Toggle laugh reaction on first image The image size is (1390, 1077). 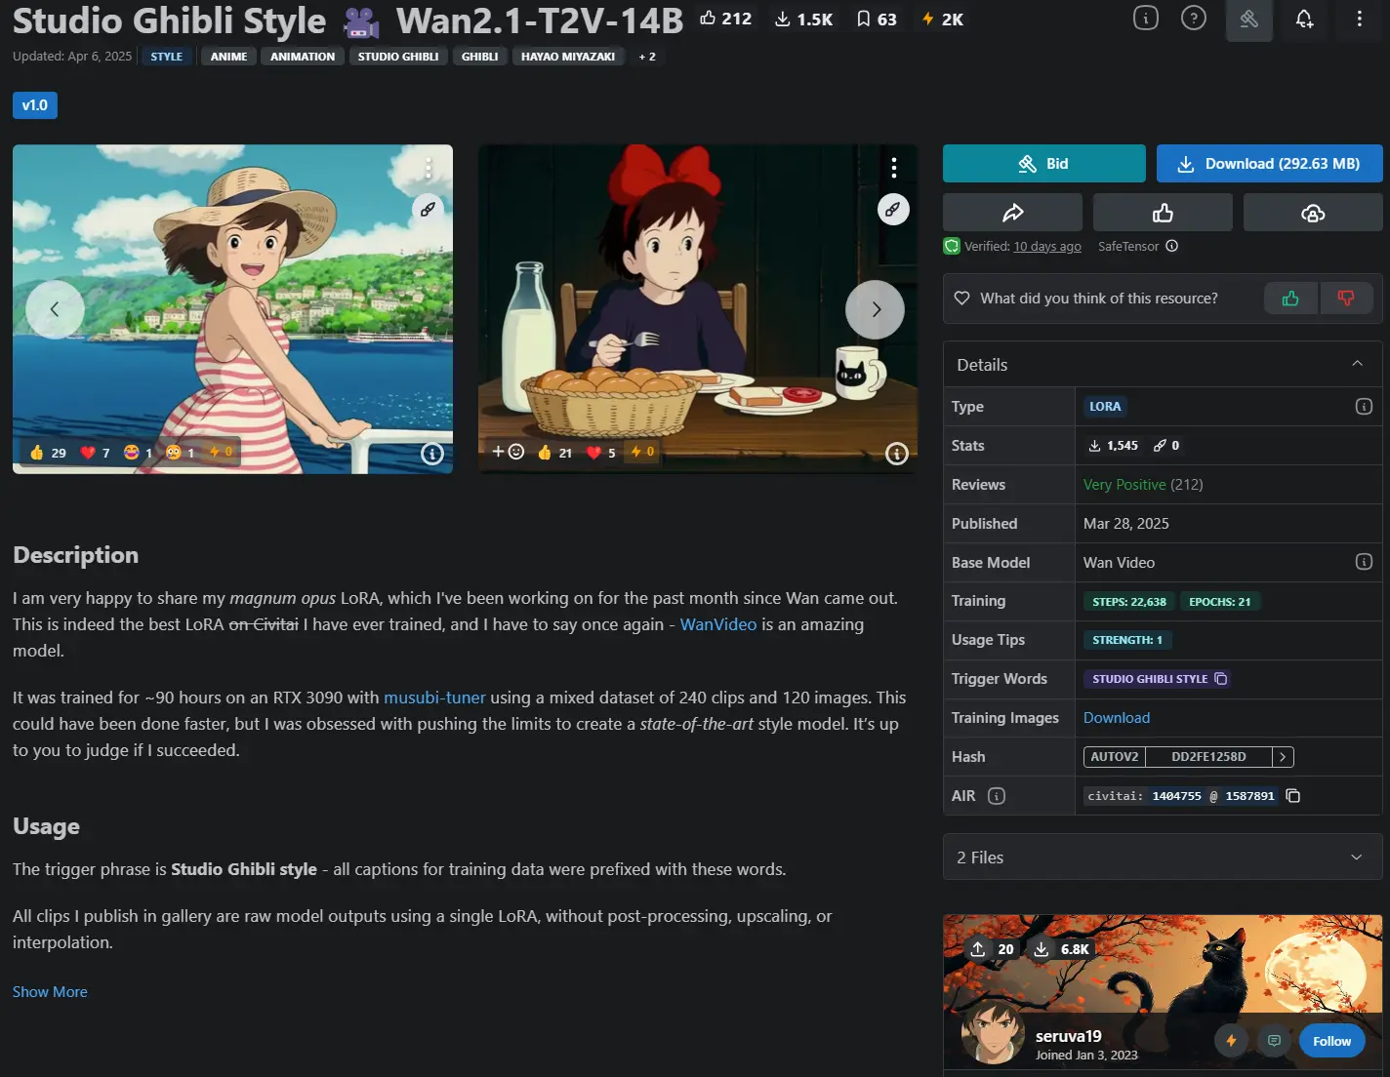[x=138, y=453]
